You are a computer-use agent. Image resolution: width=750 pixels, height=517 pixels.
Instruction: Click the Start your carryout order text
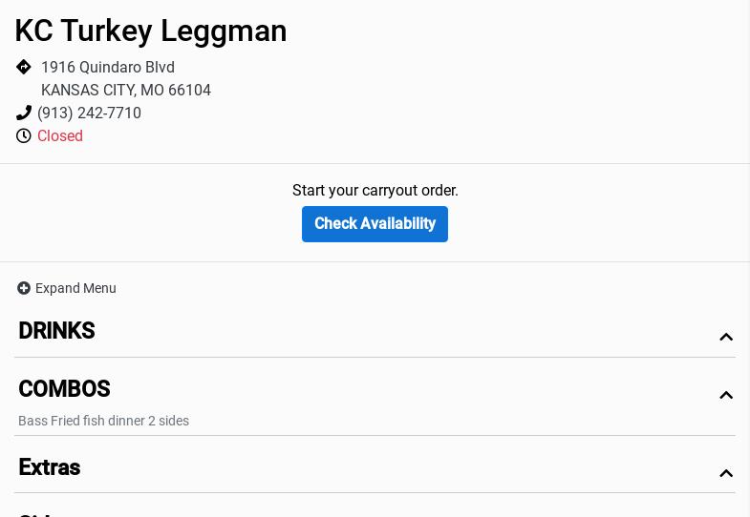(x=375, y=191)
